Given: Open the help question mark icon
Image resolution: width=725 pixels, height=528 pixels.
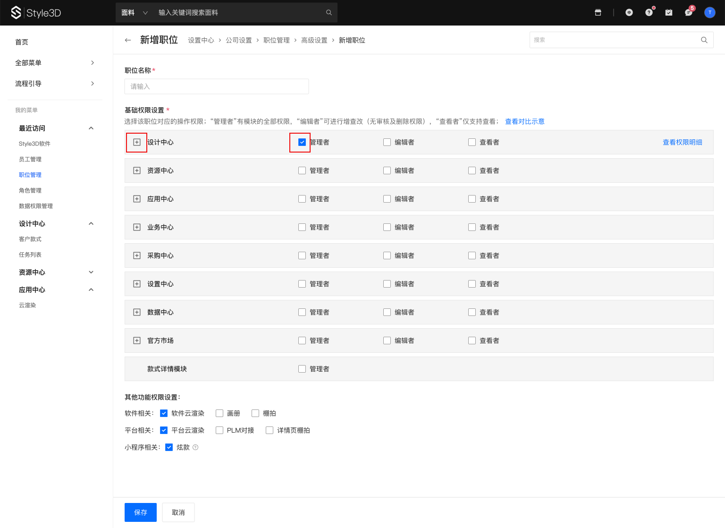Looking at the screenshot, I should coord(649,13).
